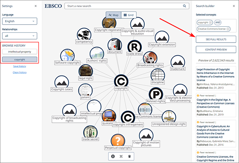
Task: Remove the copyright concept chip
Action: pyautogui.click(x=210, y=23)
